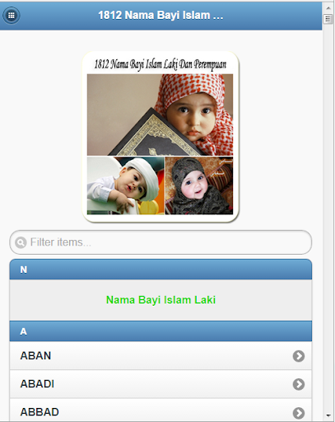335x422 pixels.
Task: Click the arrow icon on ABADI row
Action: tap(299, 384)
